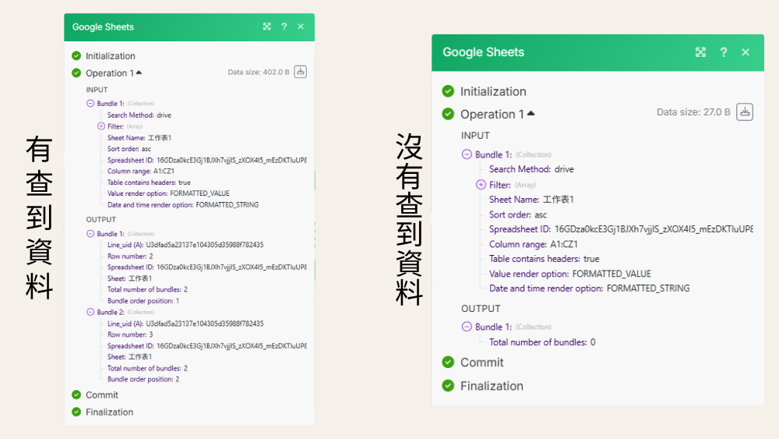Viewport: 779px width, 439px height.
Task: Select Commit step in the right panel
Action: [482, 363]
